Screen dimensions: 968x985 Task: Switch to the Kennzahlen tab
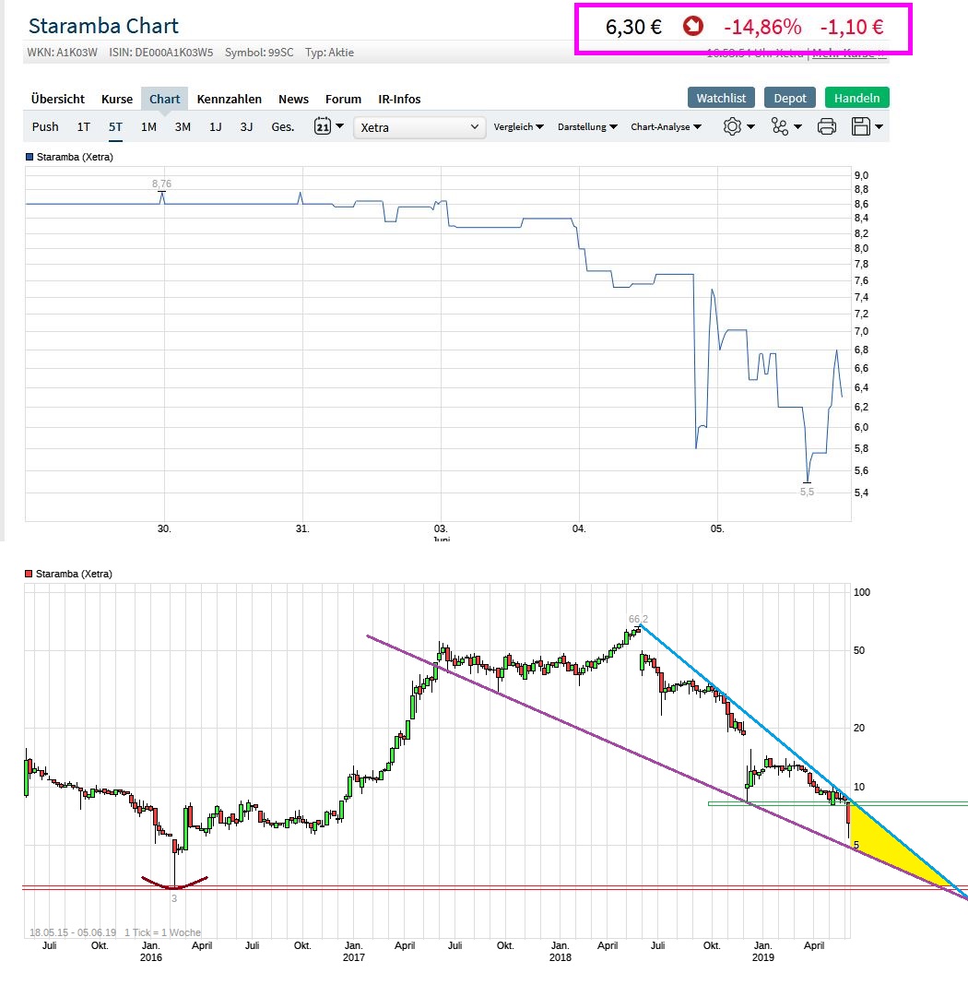230,99
